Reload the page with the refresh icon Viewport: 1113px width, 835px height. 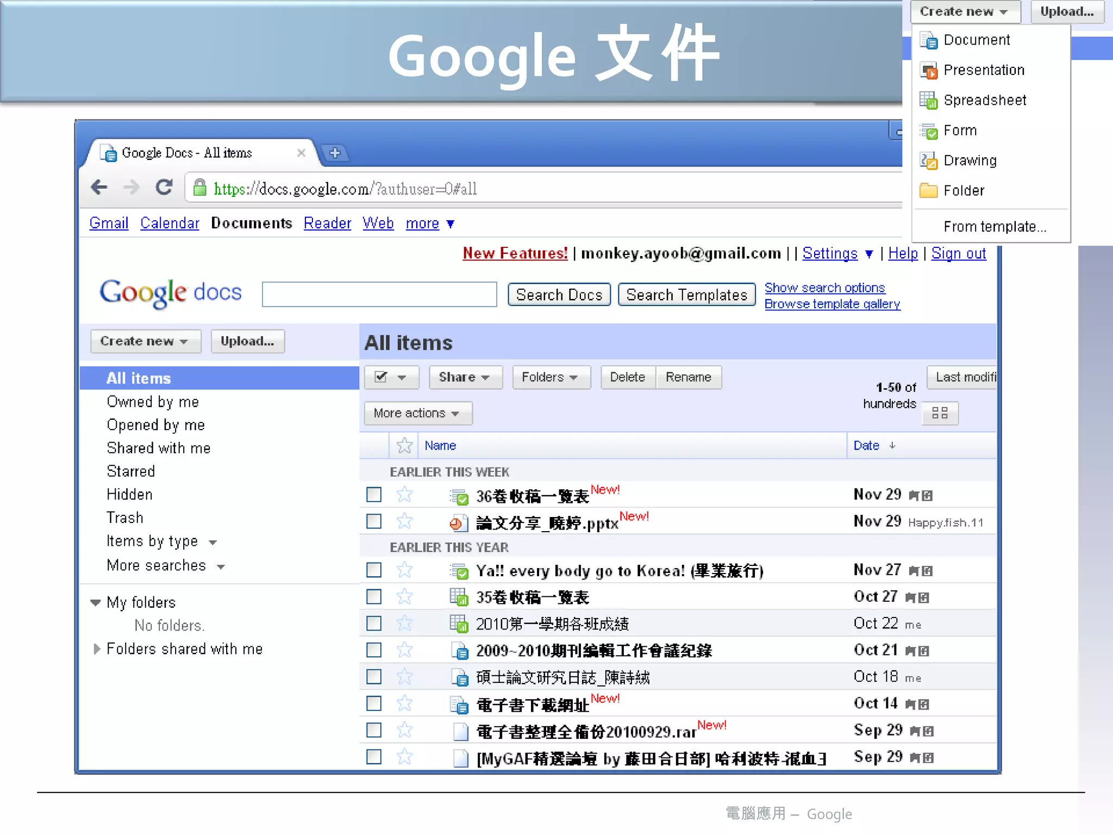(164, 187)
